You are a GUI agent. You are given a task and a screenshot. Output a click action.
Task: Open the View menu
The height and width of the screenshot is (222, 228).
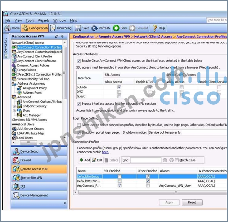pos(18,20)
